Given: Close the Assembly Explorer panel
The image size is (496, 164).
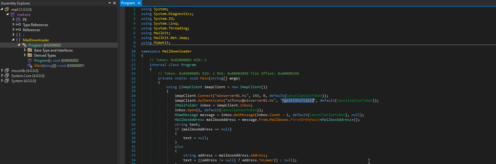Looking at the screenshot, I should pos(114,3).
